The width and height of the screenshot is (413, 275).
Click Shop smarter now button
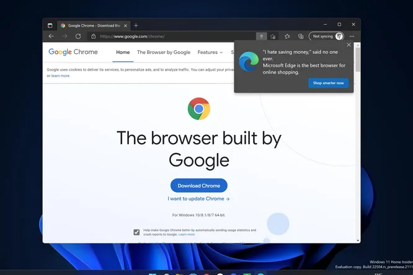328,83
